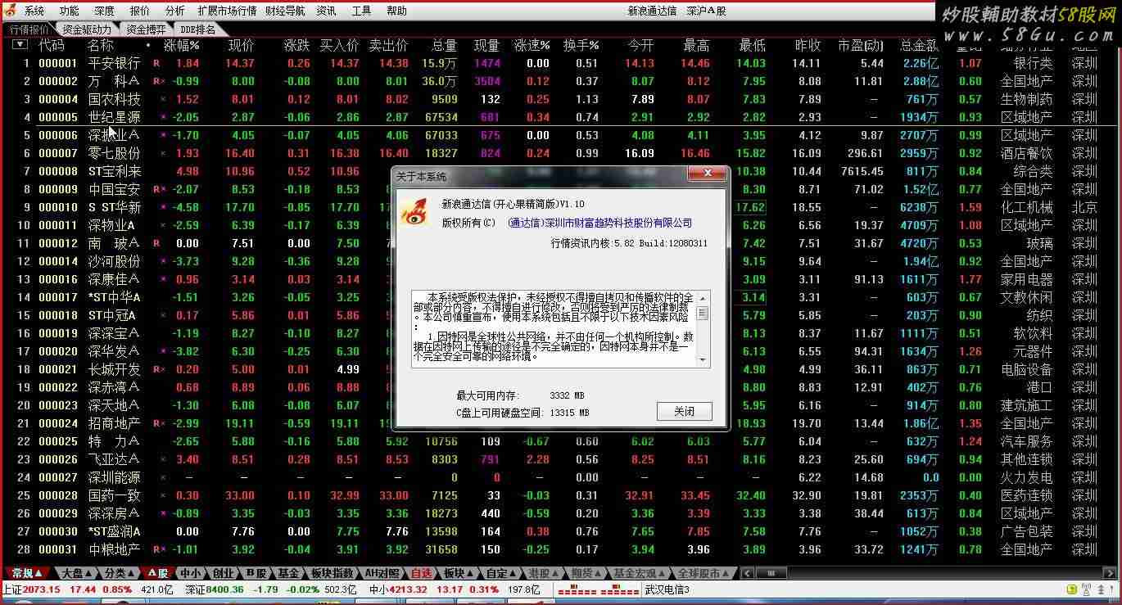The image size is (1122, 605).
Task: Click the 关闭 button in the dialog
Action: 684,411
